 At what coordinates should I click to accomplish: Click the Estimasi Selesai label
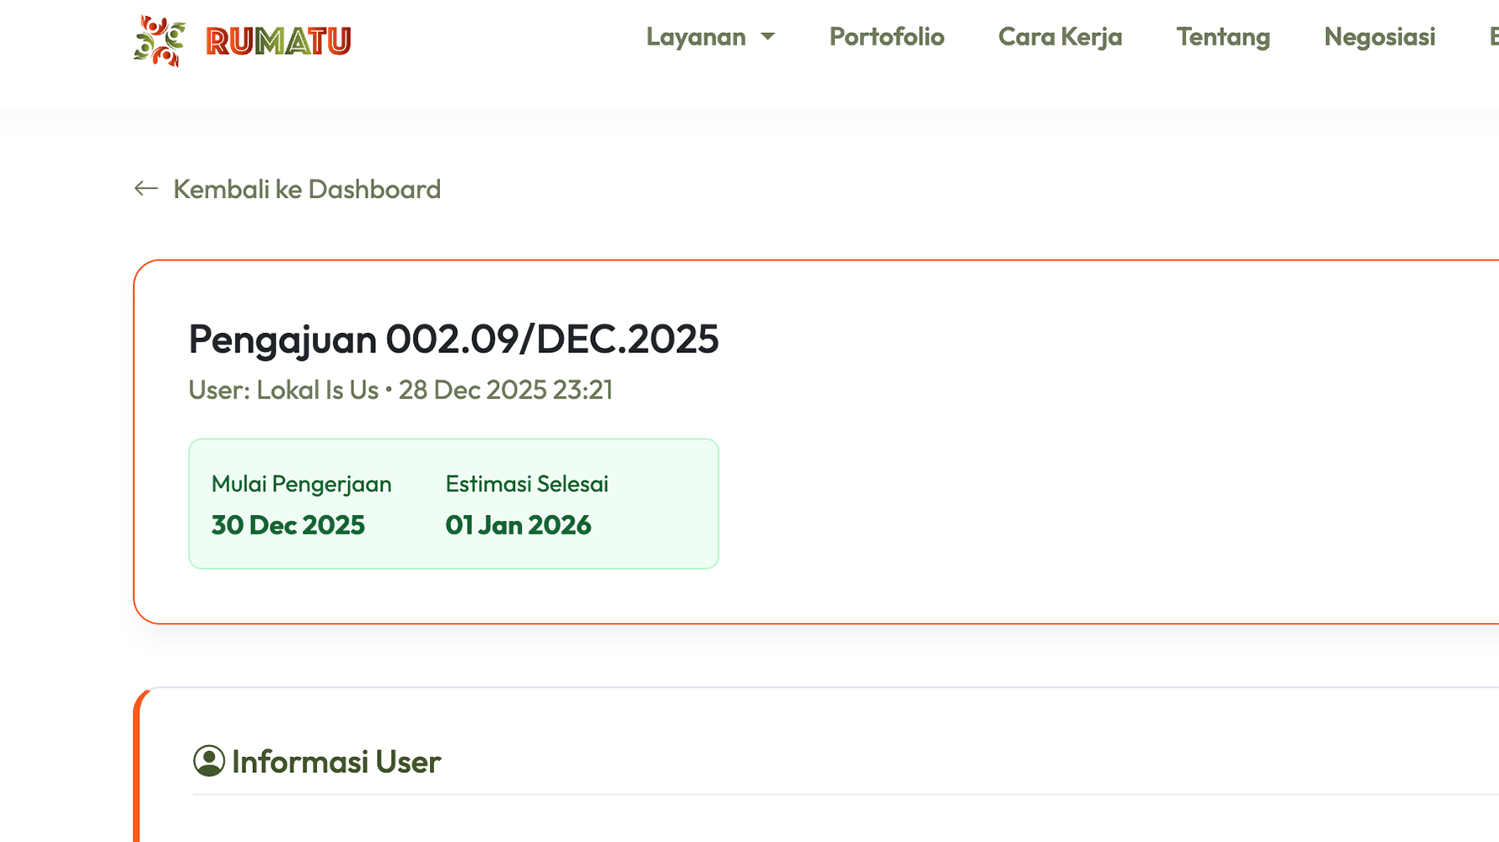[x=526, y=484]
